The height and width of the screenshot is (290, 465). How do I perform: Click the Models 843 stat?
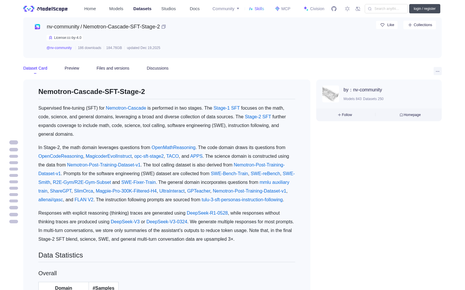[353, 99]
